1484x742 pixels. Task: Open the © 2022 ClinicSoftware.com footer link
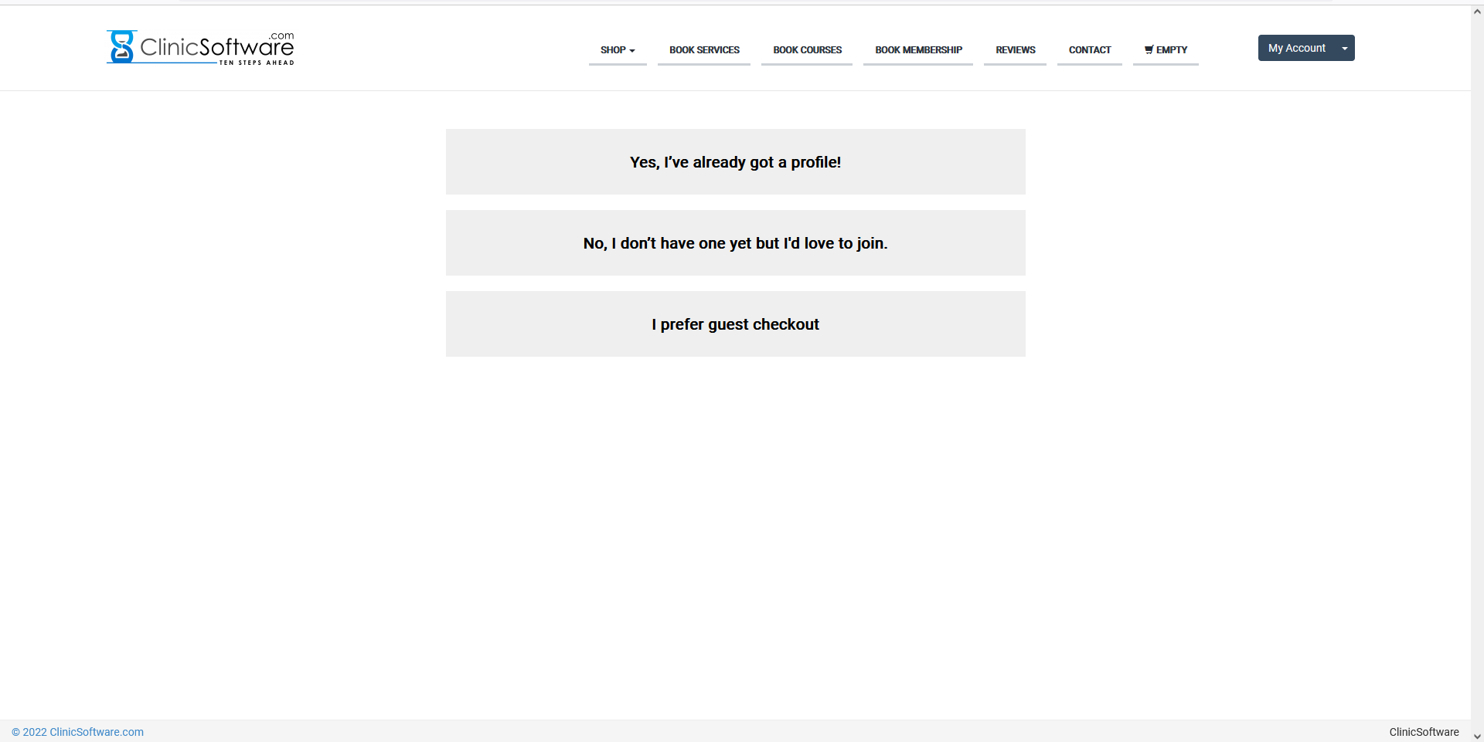pyautogui.click(x=77, y=732)
